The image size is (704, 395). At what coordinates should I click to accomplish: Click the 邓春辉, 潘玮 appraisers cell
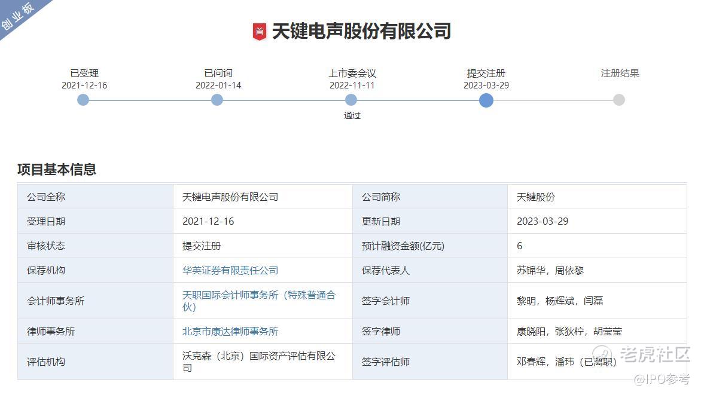pyautogui.click(x=597, y=362)
